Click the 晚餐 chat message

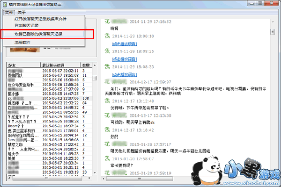tap(114, 29)
